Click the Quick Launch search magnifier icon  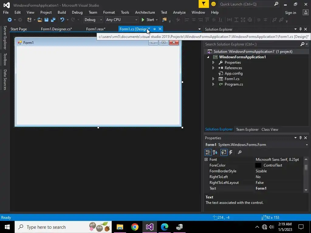tap(276, 4)
